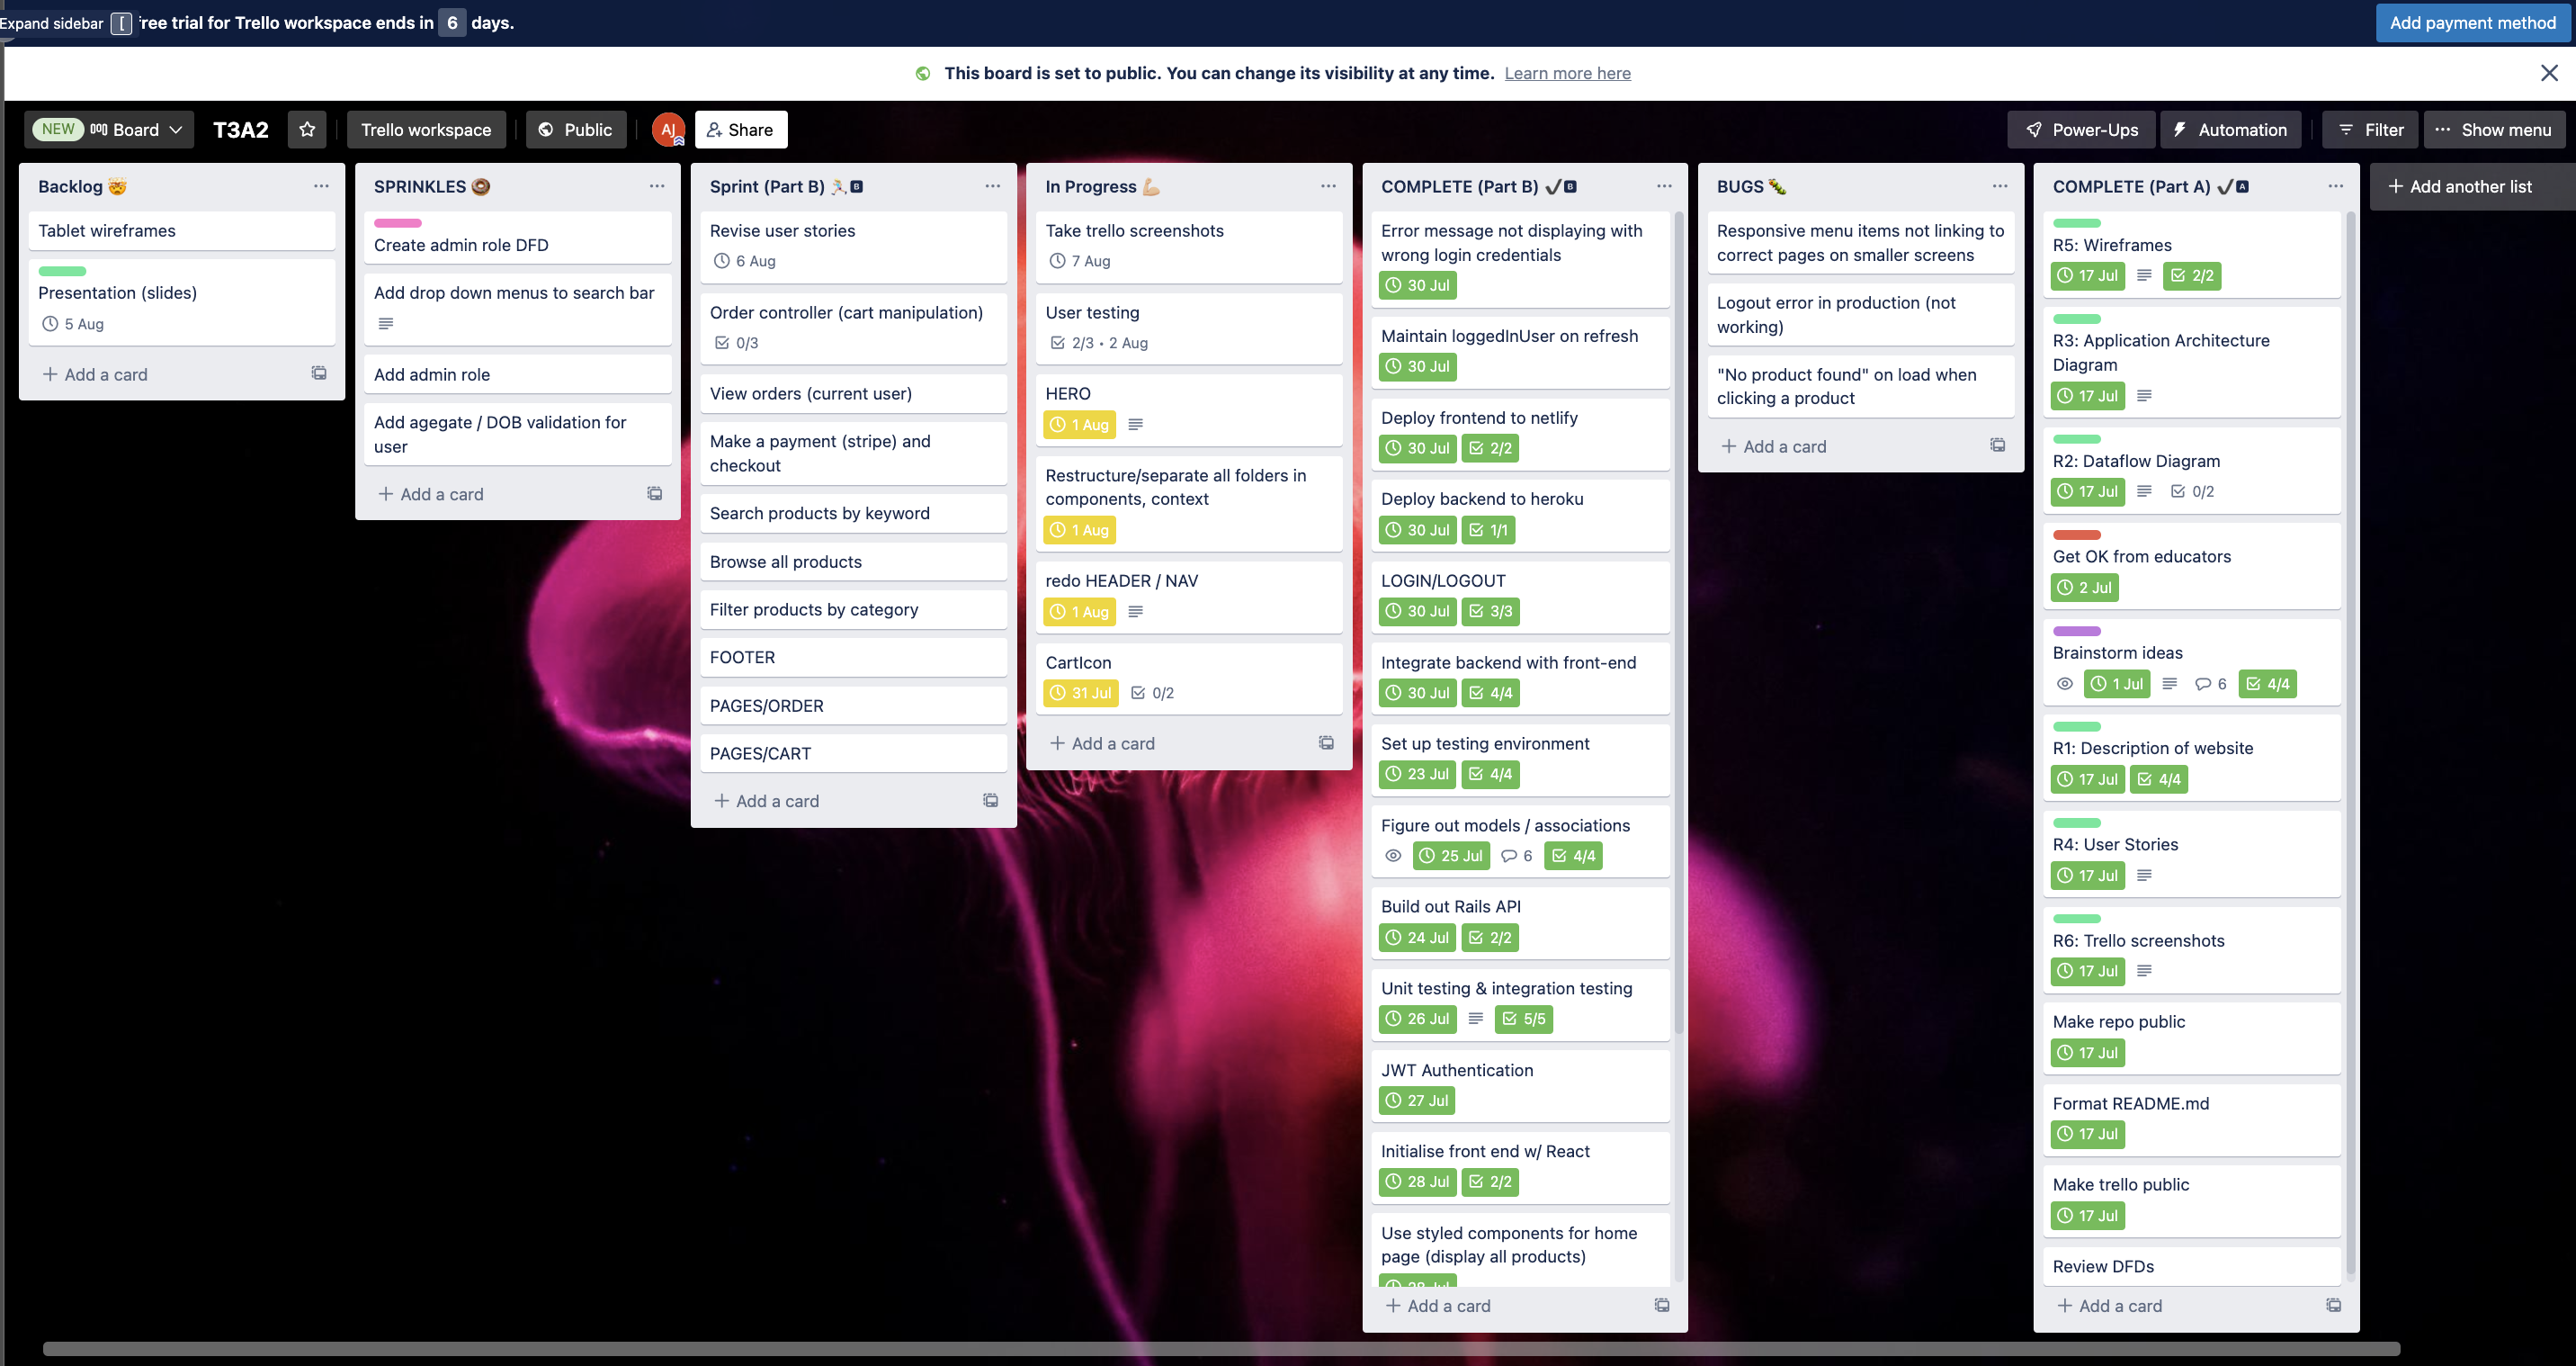Follow the Learn more here link
This screenshot has width=2576, height=1366.
(1567, 73)
